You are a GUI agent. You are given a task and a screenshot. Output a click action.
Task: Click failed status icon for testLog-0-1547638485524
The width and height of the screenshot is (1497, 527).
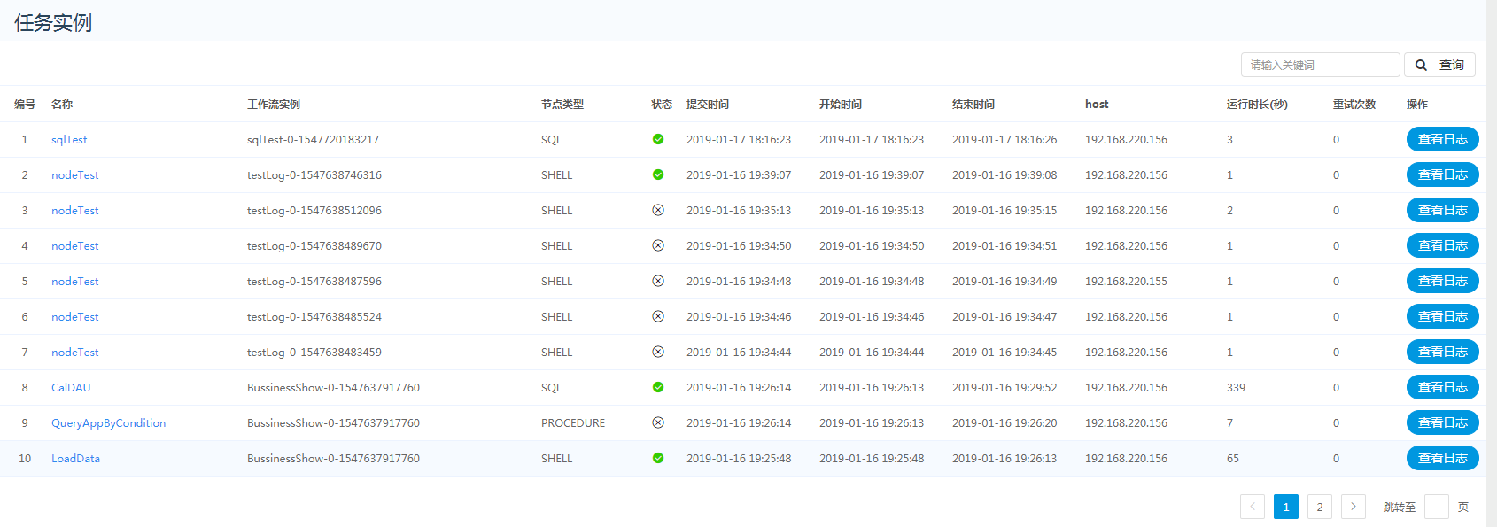coord(658,316)
